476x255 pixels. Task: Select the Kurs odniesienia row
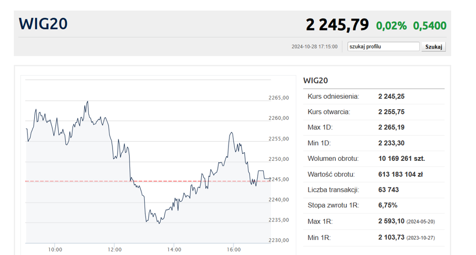[x=373, y=96]
